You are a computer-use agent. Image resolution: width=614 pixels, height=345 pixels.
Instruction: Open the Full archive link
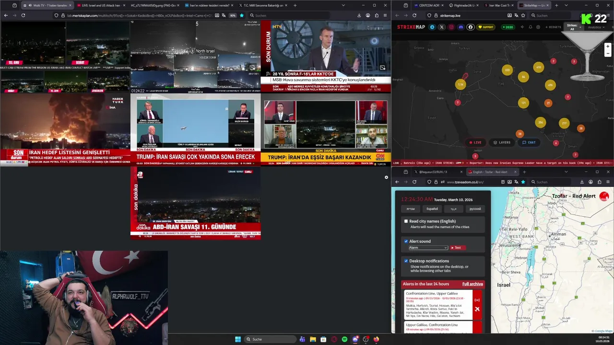(472, 284)
